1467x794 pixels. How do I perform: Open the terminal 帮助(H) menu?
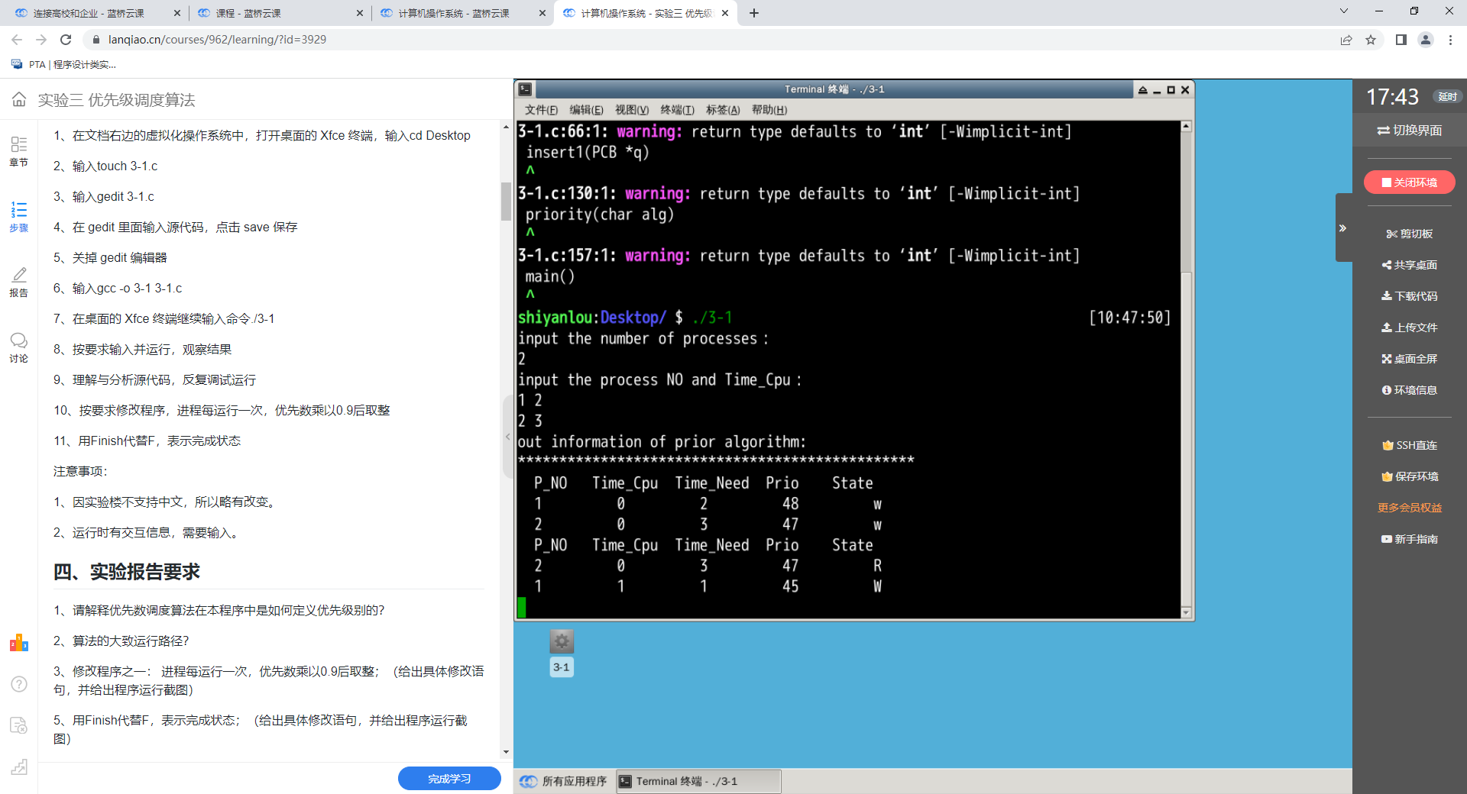click(x=769, y=110)
